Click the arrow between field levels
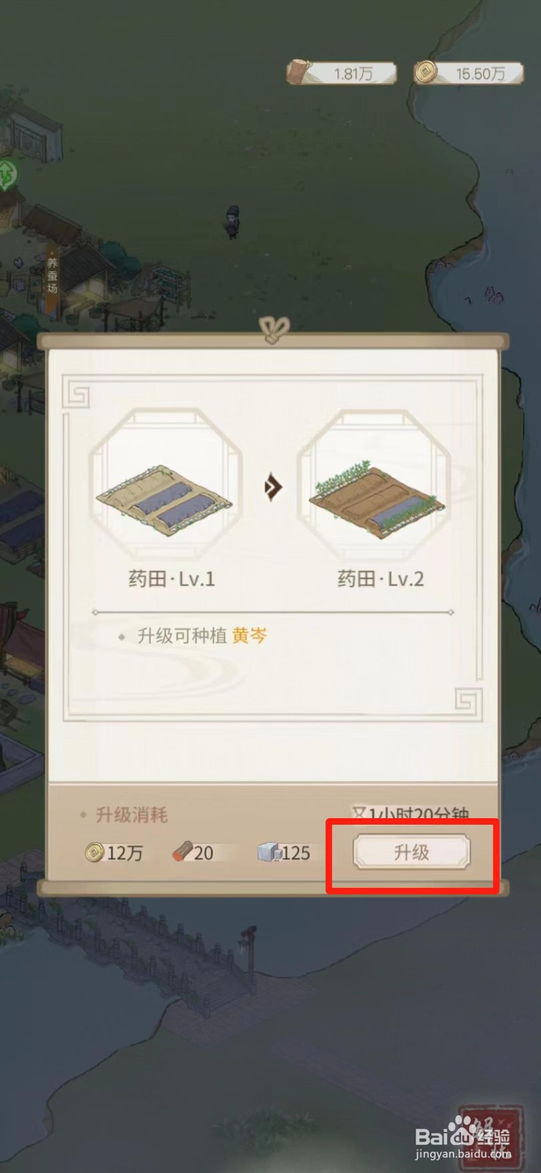Viewport: 541px width, 1173px height. pyautogui.click(x=273, y=487)
